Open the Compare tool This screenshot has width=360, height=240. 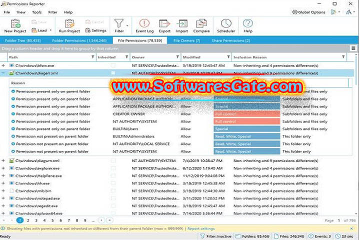[x=201, y=25]
